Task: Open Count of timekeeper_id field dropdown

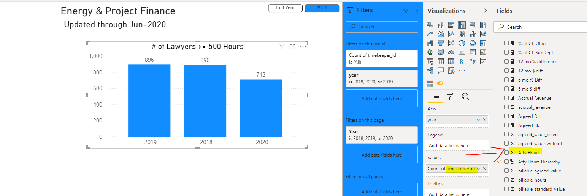Action: pyautogui.click(x=479, y=169)
